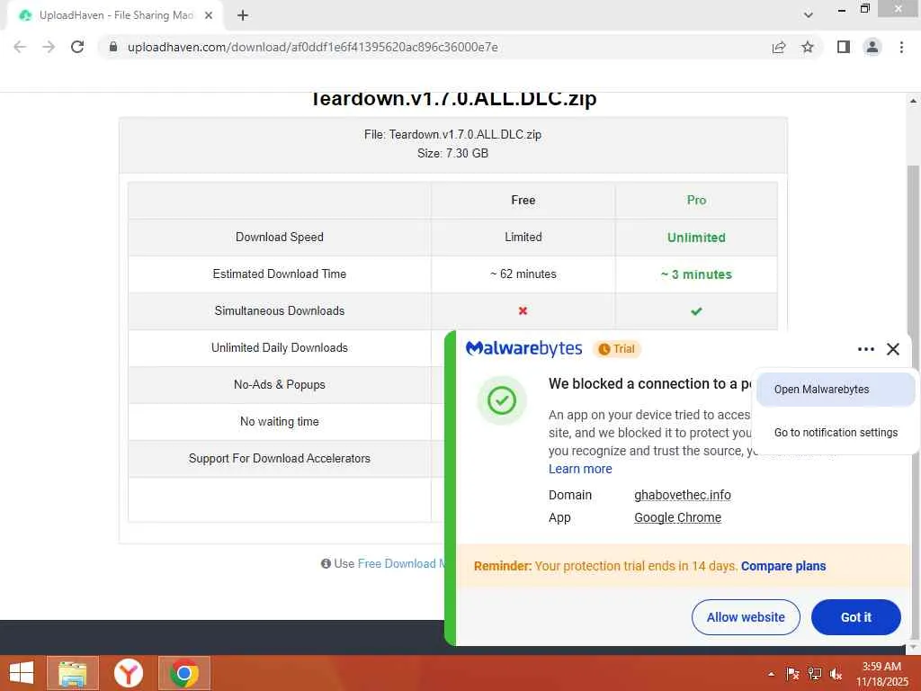
Task: Open the Windows Start button
Action: click(22, 673)
